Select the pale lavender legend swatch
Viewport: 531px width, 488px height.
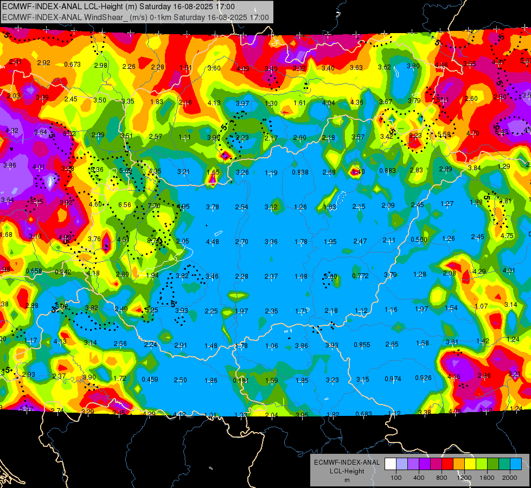[x=402, y=464]
